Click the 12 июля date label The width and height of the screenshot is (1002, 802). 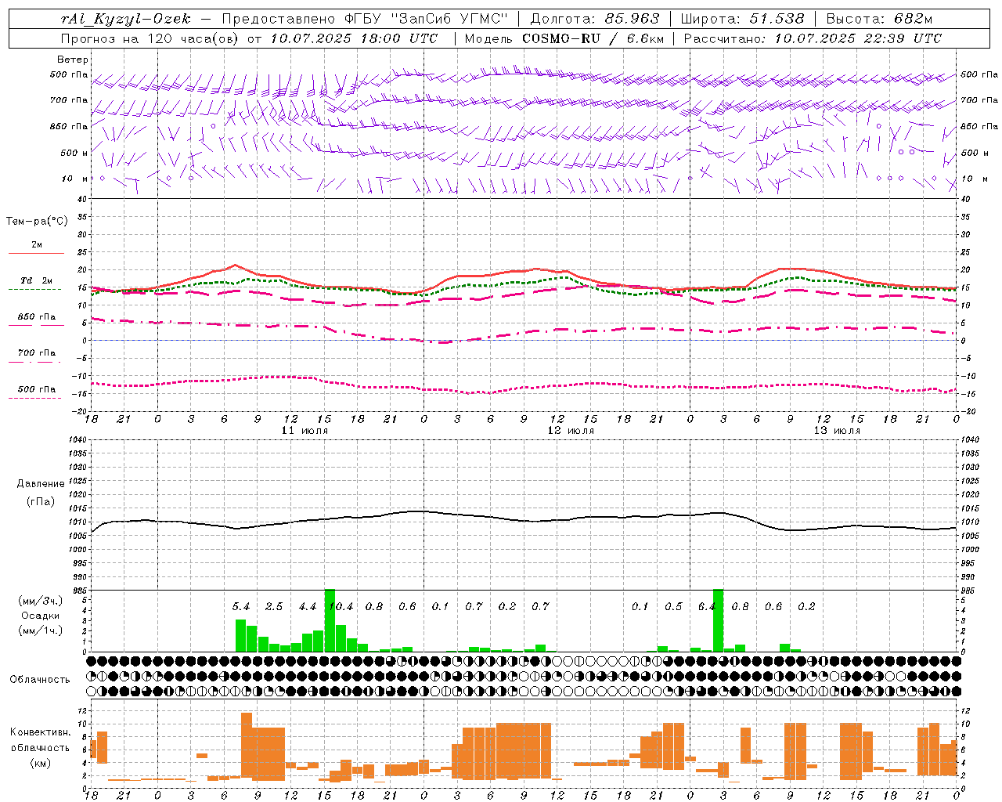(571, 431)
